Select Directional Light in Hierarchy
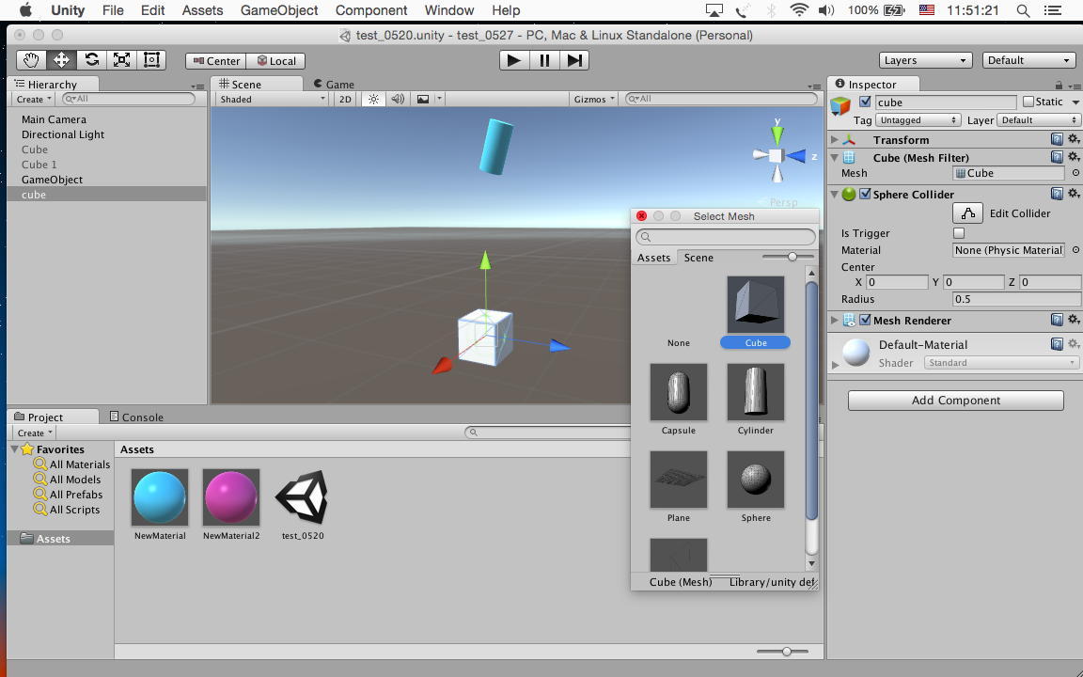 coord(63,134)
